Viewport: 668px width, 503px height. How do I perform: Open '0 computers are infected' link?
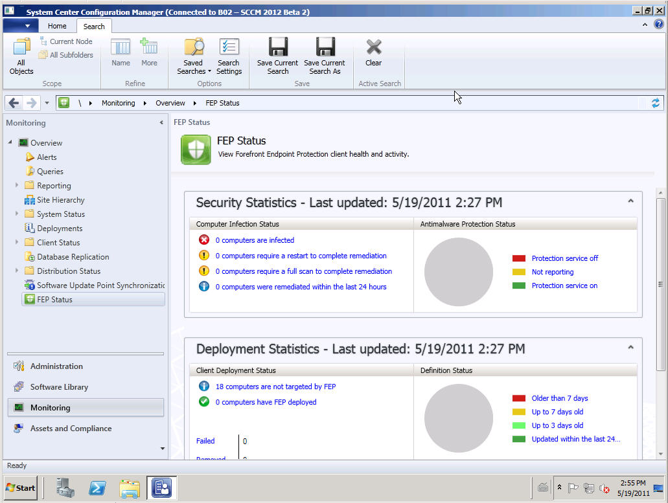tap(255, 240)
